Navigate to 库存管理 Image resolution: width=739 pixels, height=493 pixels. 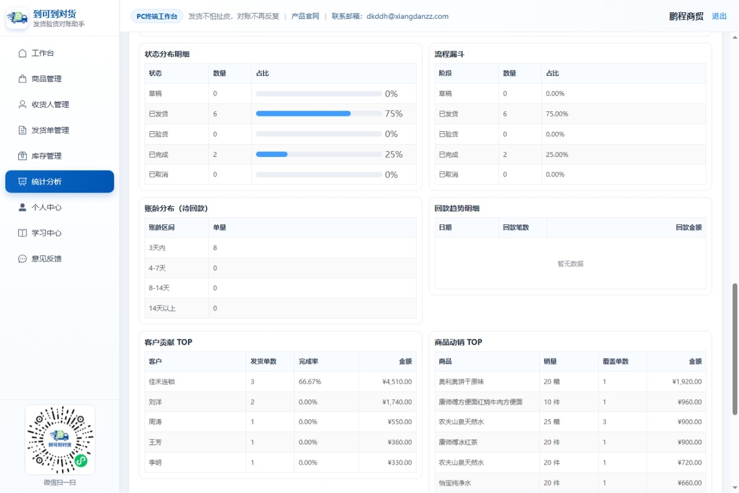[59, 156]
